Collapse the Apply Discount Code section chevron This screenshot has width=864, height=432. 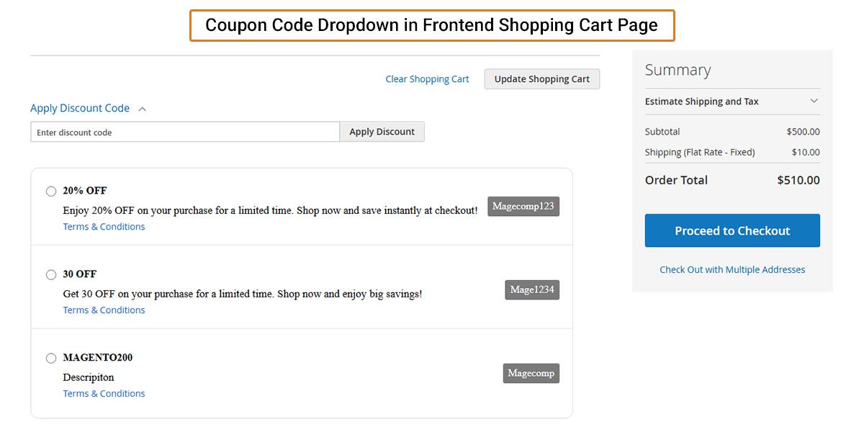(142, 109)
